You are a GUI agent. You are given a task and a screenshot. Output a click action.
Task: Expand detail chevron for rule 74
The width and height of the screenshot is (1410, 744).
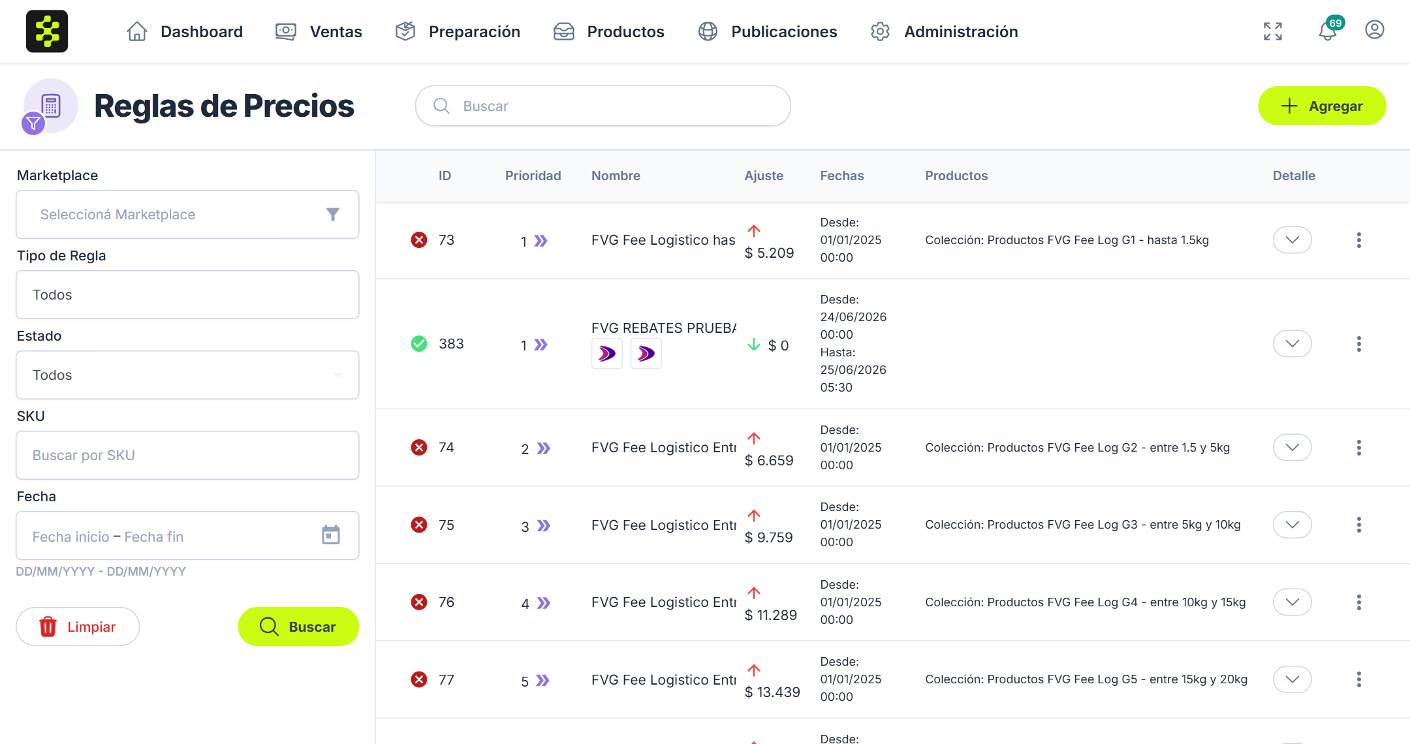coord(1292,448)
